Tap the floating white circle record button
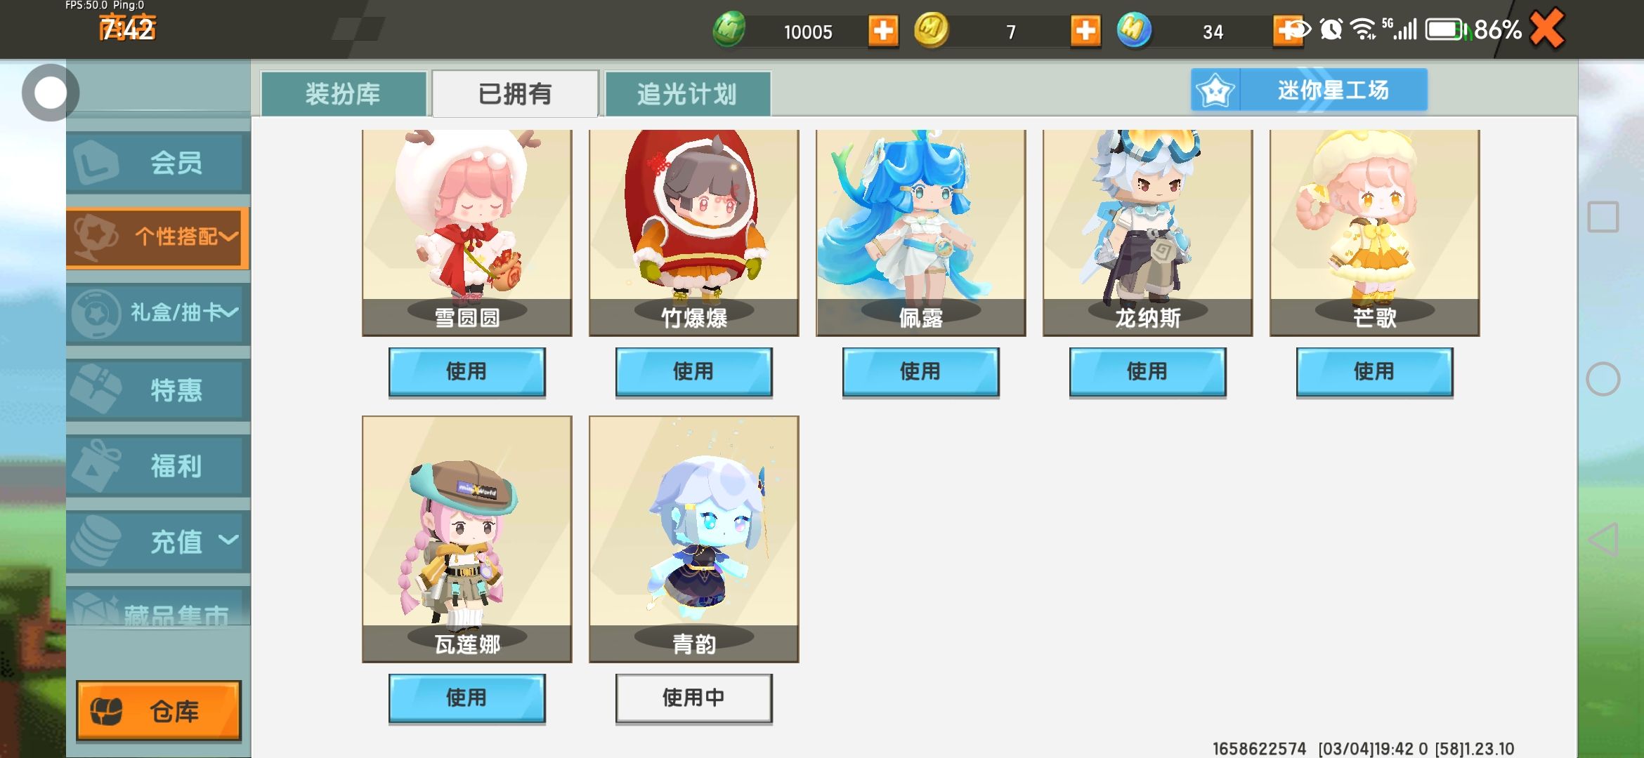This screenshot has width=1644, height=758. (x=50, y=93)
